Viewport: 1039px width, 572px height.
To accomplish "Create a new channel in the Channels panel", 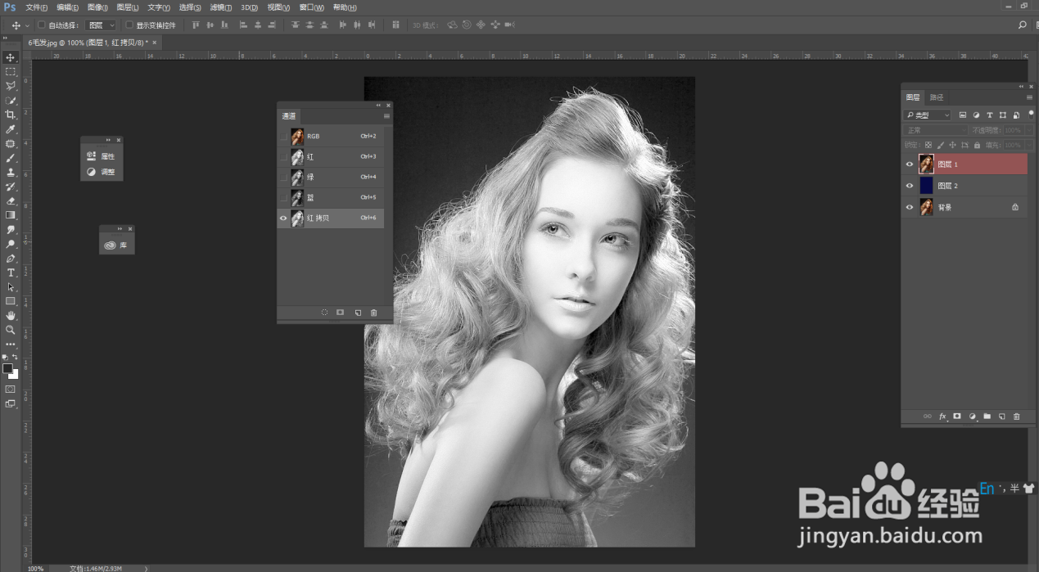I will (358, 313).
